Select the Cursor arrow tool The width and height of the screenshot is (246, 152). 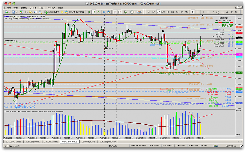tap(193, 12)
